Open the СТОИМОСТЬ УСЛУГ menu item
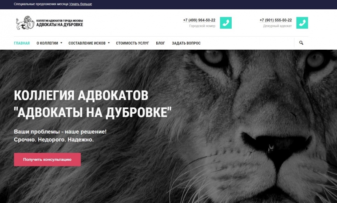337x203 pixels. click(132, 43)
